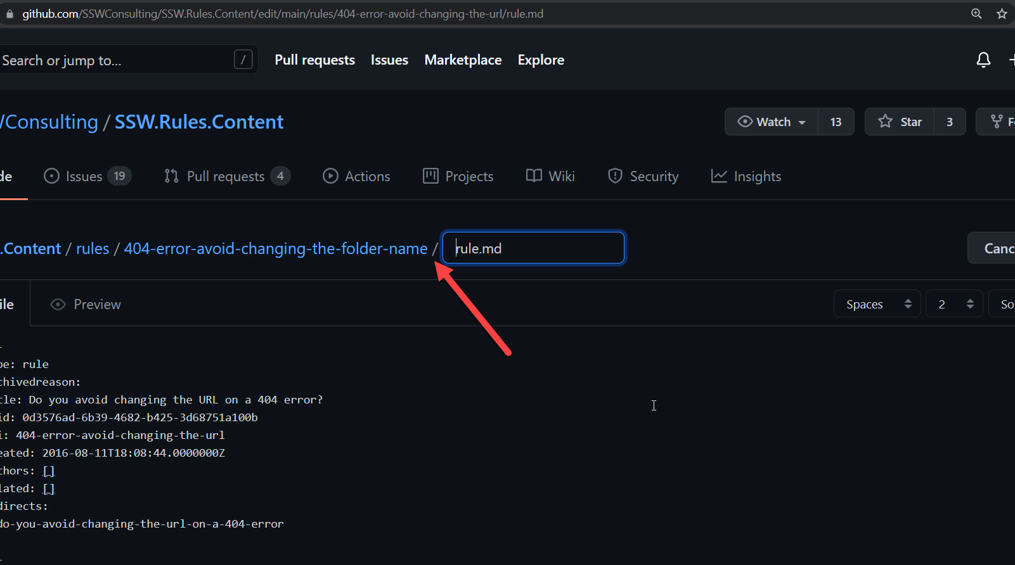Open notifications bell

983,60
